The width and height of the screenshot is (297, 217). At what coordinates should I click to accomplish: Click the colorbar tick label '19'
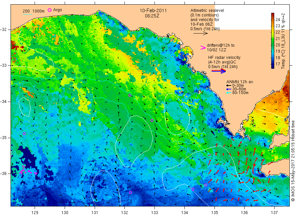(x=278, y=51)
